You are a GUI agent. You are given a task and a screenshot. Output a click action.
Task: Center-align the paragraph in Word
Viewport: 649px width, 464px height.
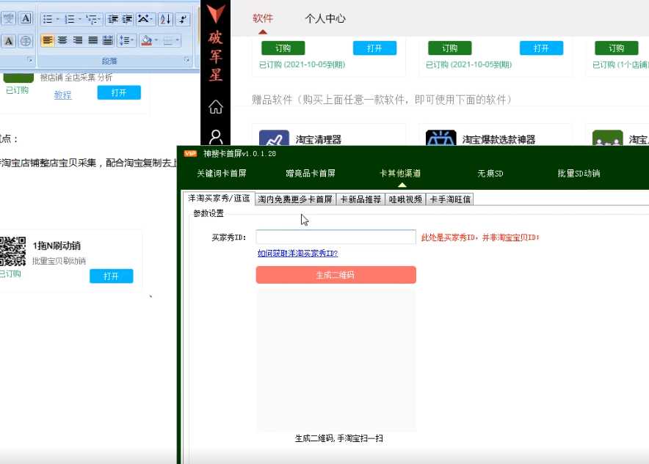(62, 40)
